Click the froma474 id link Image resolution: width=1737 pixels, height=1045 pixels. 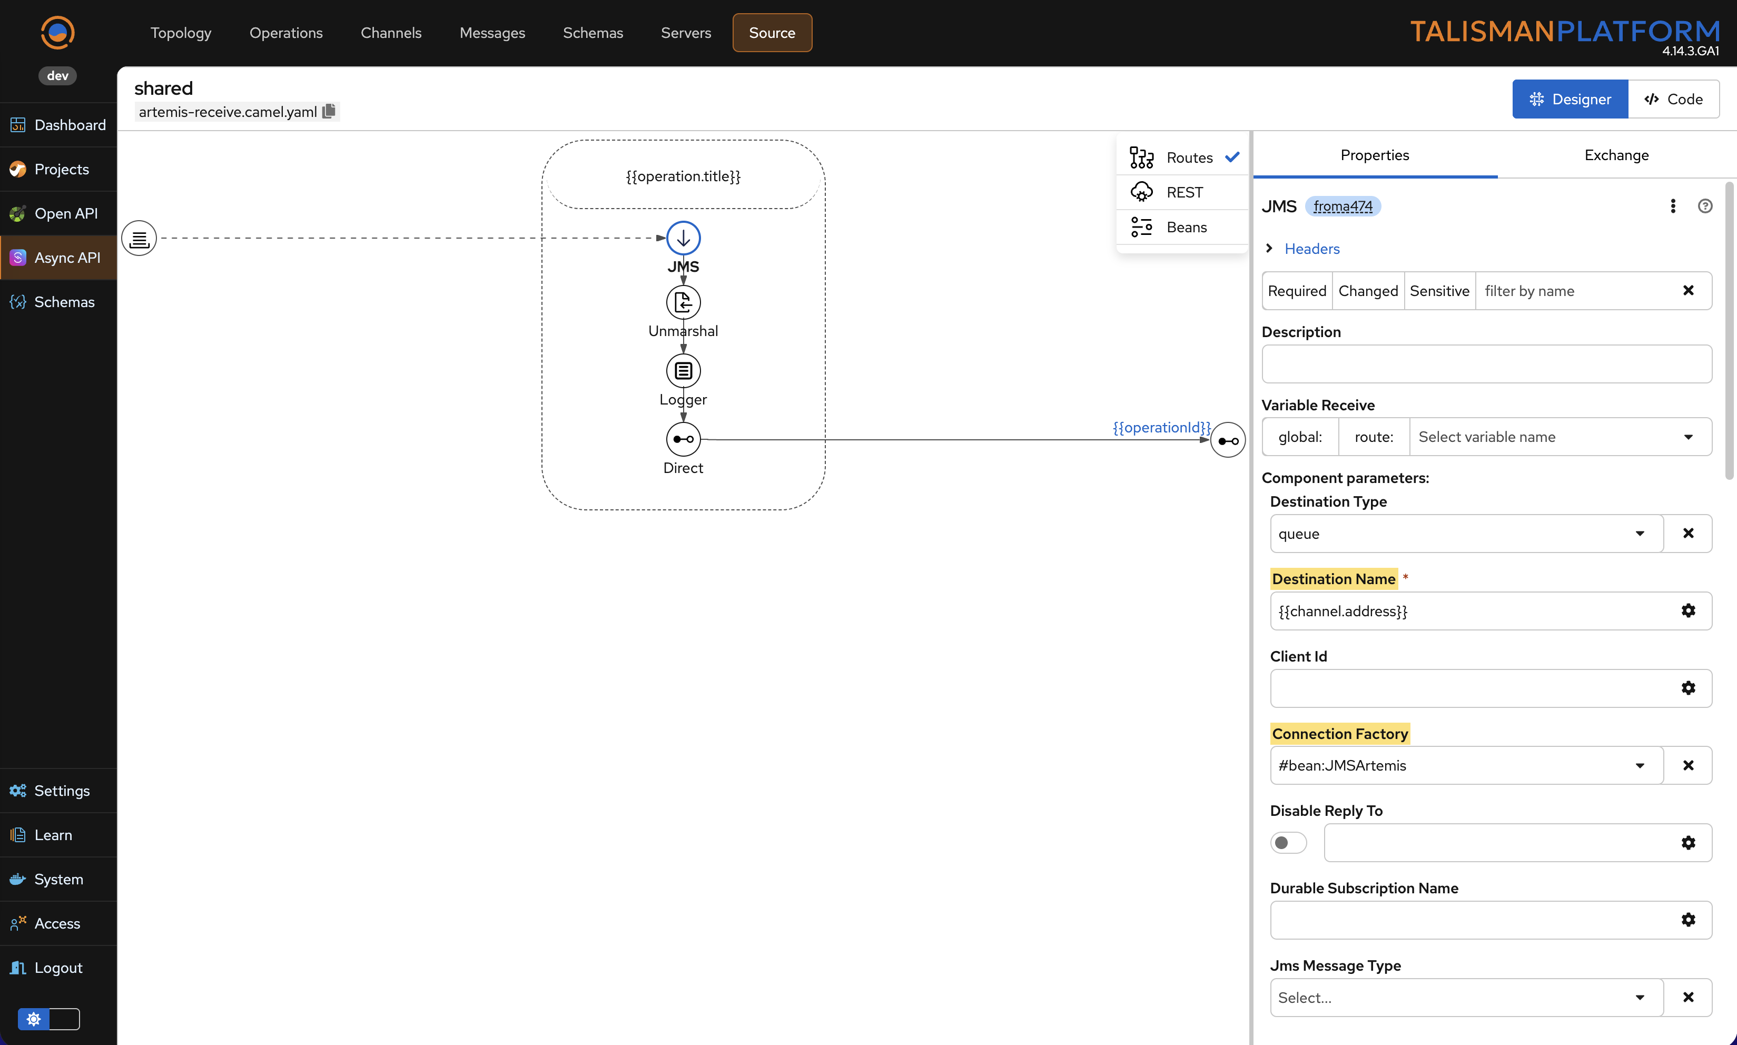1342,206
